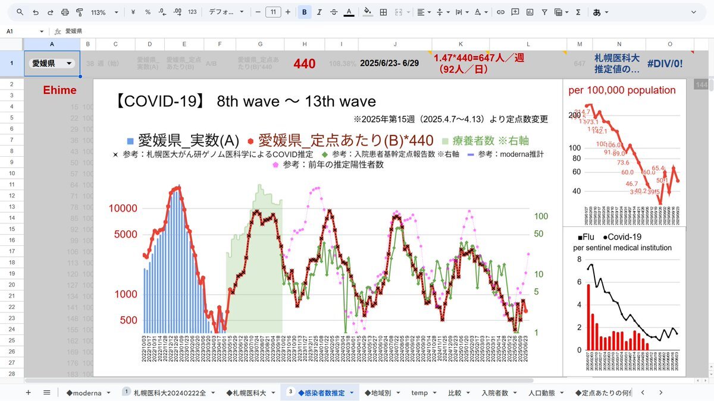Image resolution: width=714 pixels, height=401 pixels.
Task: Select cell with 2025/6/23- 6/29
Action: (395, 64)
